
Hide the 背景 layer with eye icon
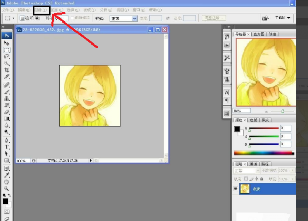[235, 189]
